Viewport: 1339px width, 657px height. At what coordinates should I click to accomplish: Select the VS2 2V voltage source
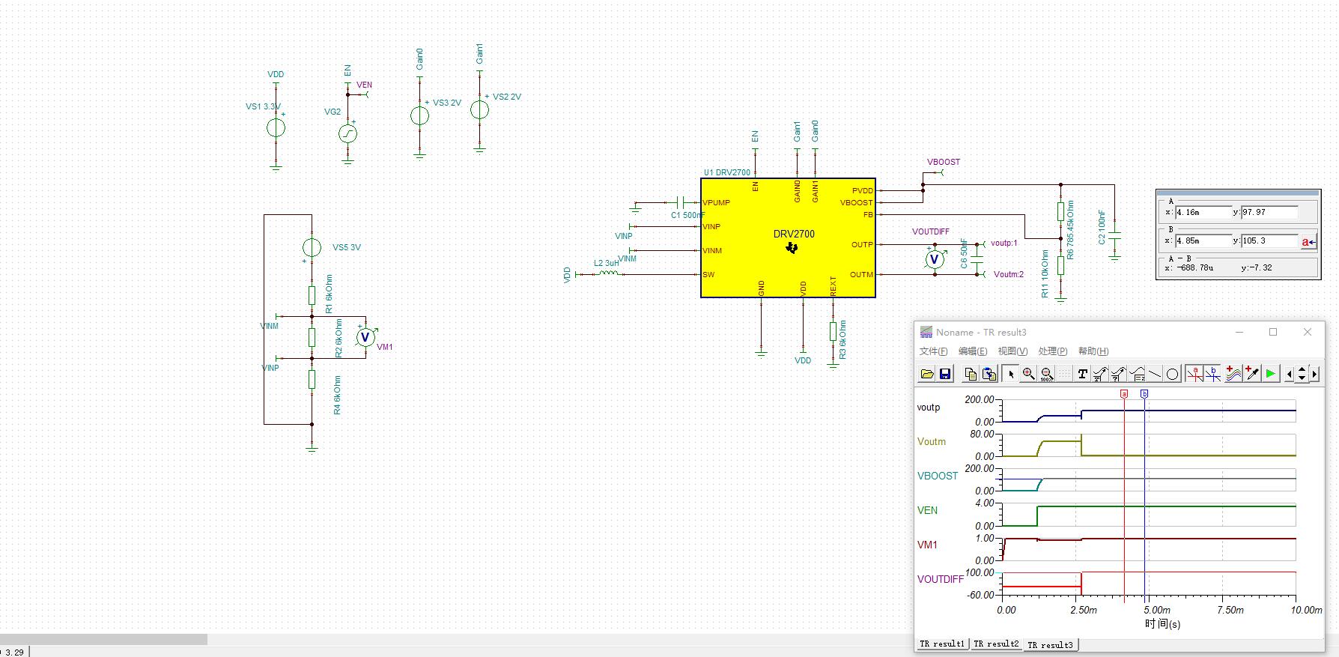[479, 110]
